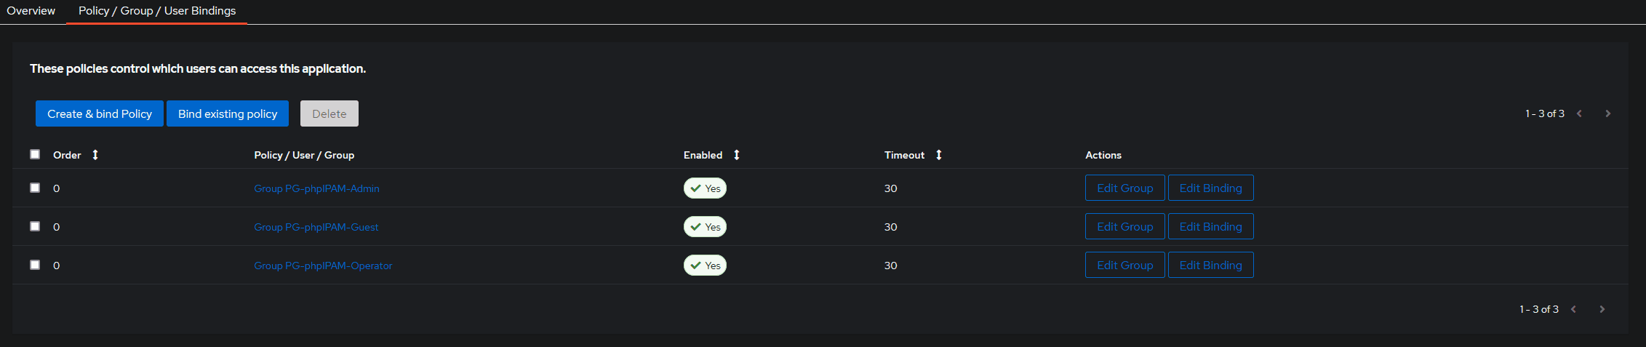Select the PG-phpIPAM-Admin row checkbox
This screenshot has height=347, width=1646.
(x=35, y=188)
